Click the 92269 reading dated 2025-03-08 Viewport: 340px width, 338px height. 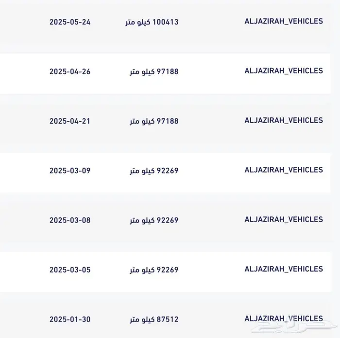(154, 220)
